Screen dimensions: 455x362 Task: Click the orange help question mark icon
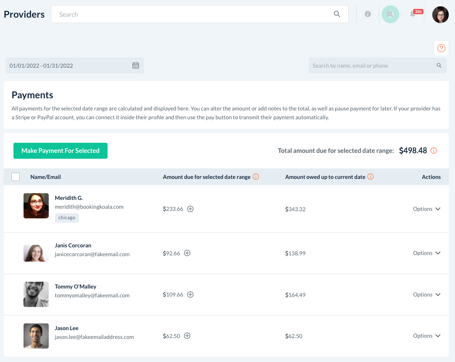[x=441, y=48]
